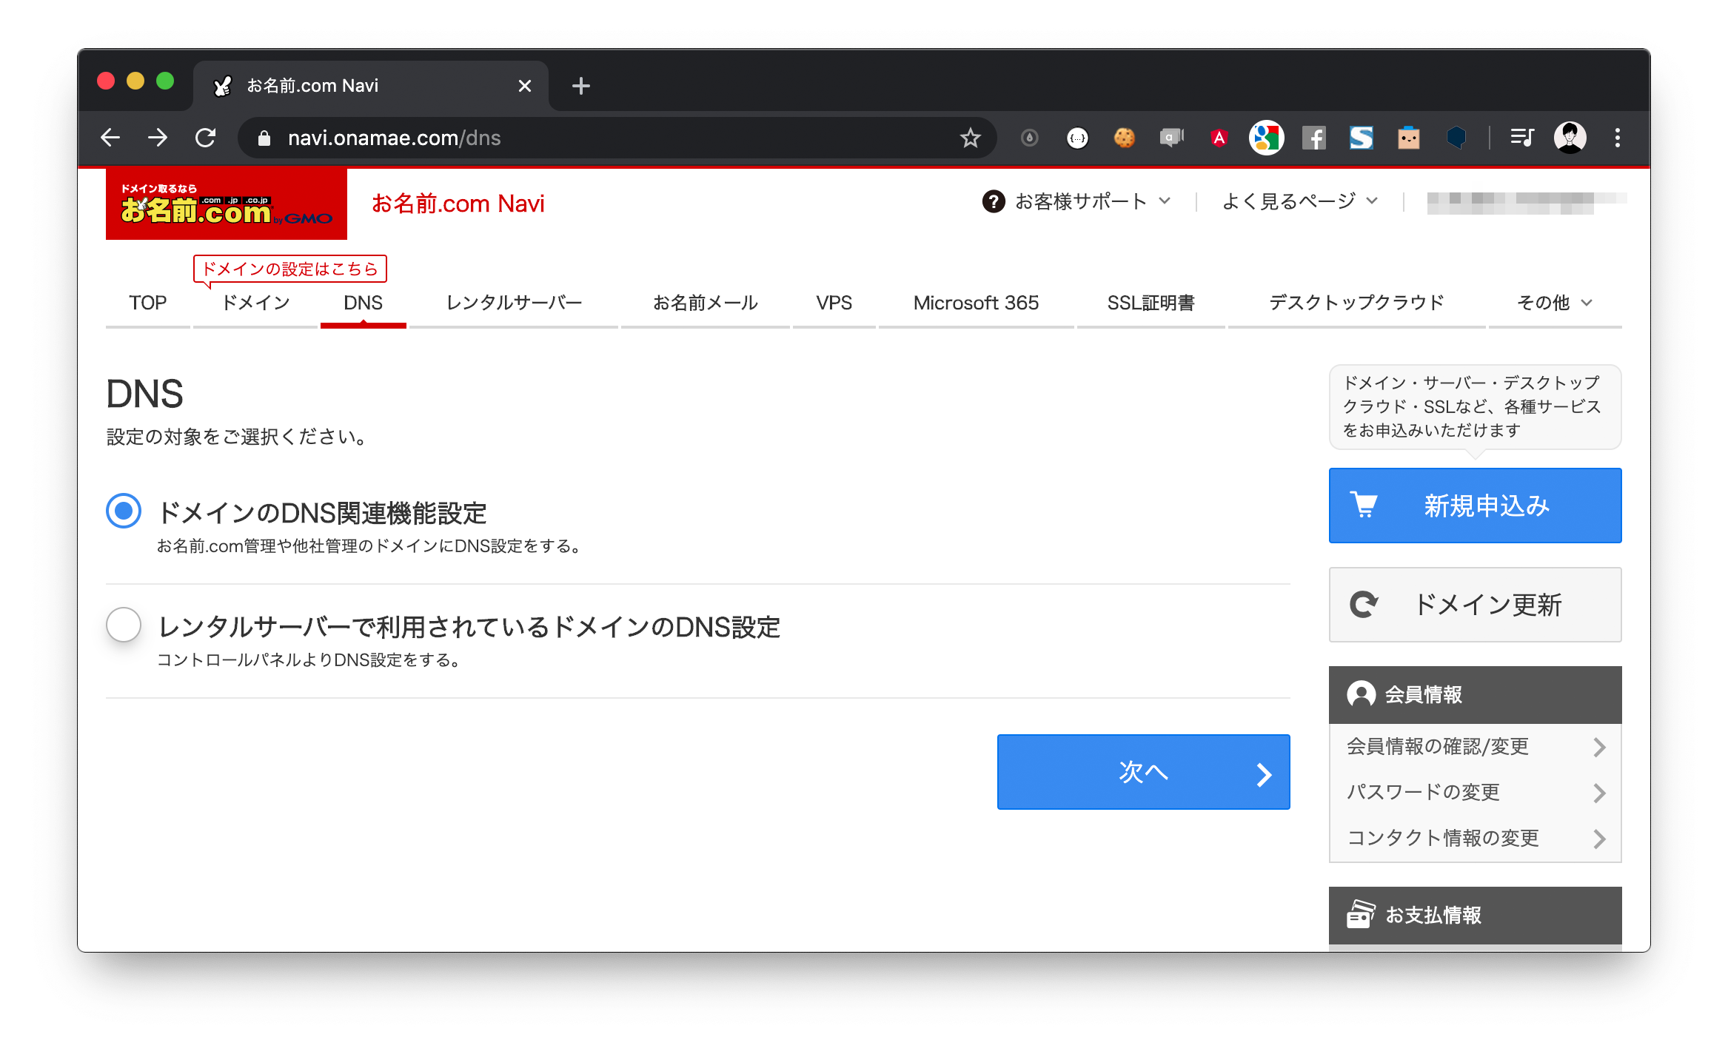Open the Facebook extension icon
Screen dimensions: 1728x1054
pos(1313,138)
